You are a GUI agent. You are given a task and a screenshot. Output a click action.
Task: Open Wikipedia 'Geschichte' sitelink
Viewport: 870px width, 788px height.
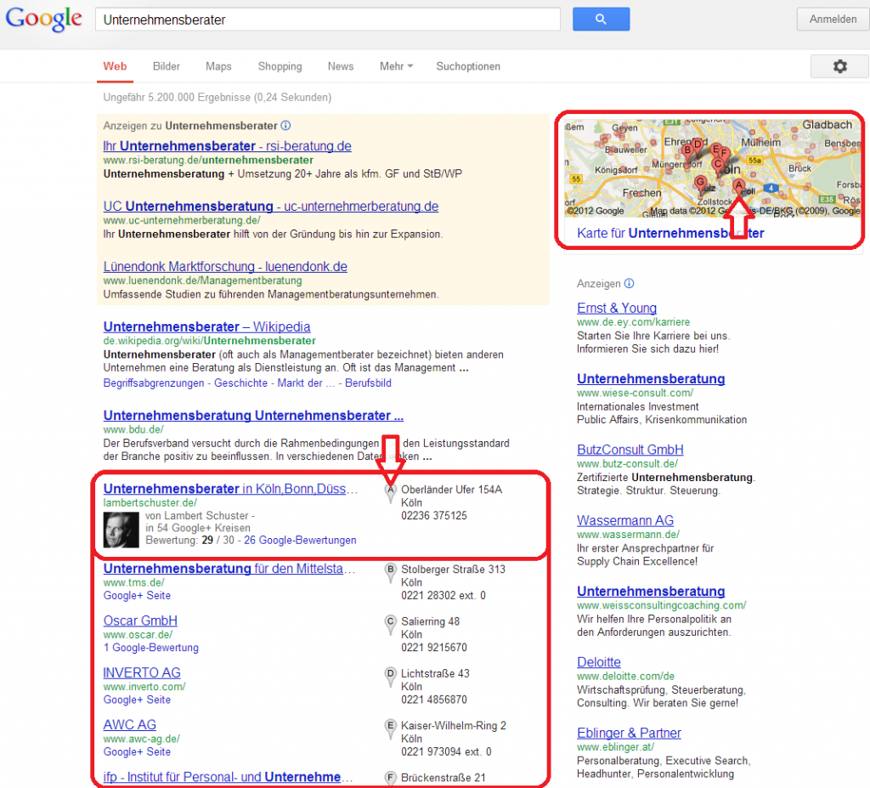click(240, 383)
